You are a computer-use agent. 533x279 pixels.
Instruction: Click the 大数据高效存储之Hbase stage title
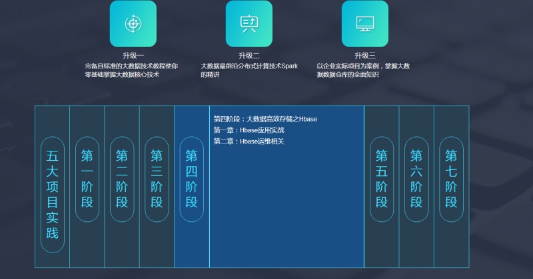(265, 119)
